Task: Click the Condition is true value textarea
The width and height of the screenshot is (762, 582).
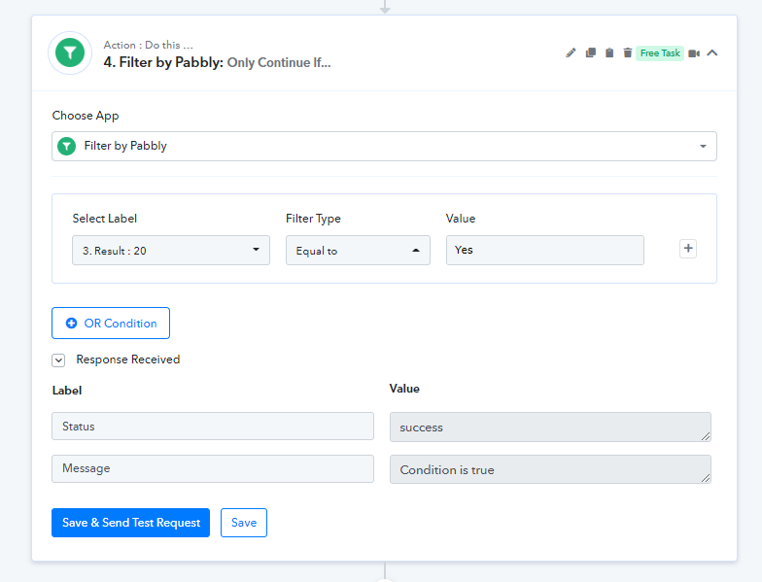Action: coord(550,469)
